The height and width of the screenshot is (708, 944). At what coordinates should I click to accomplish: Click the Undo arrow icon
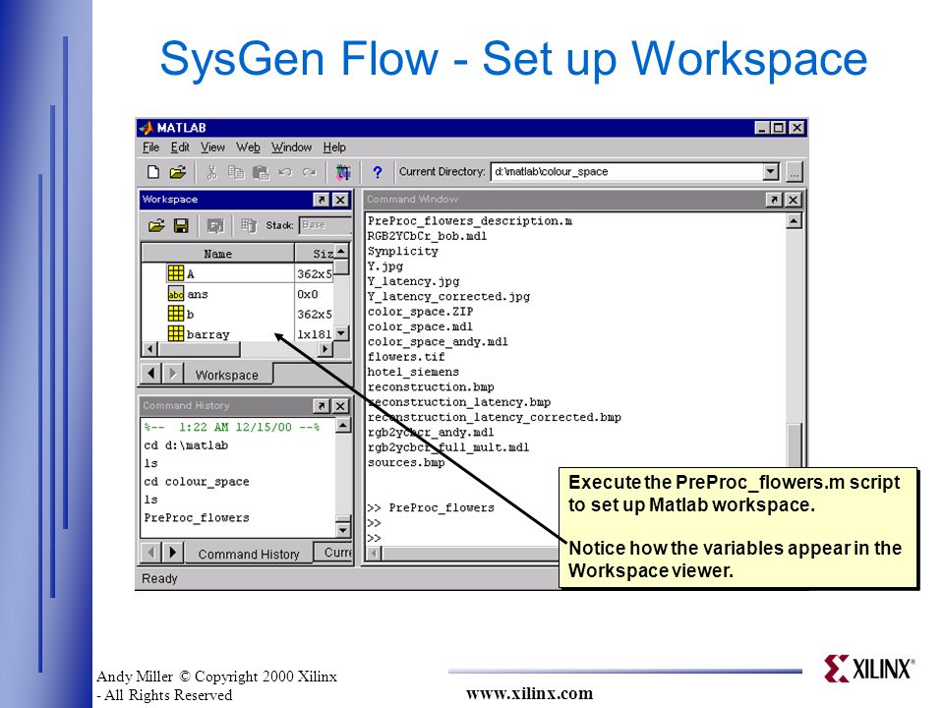point(285,172)
